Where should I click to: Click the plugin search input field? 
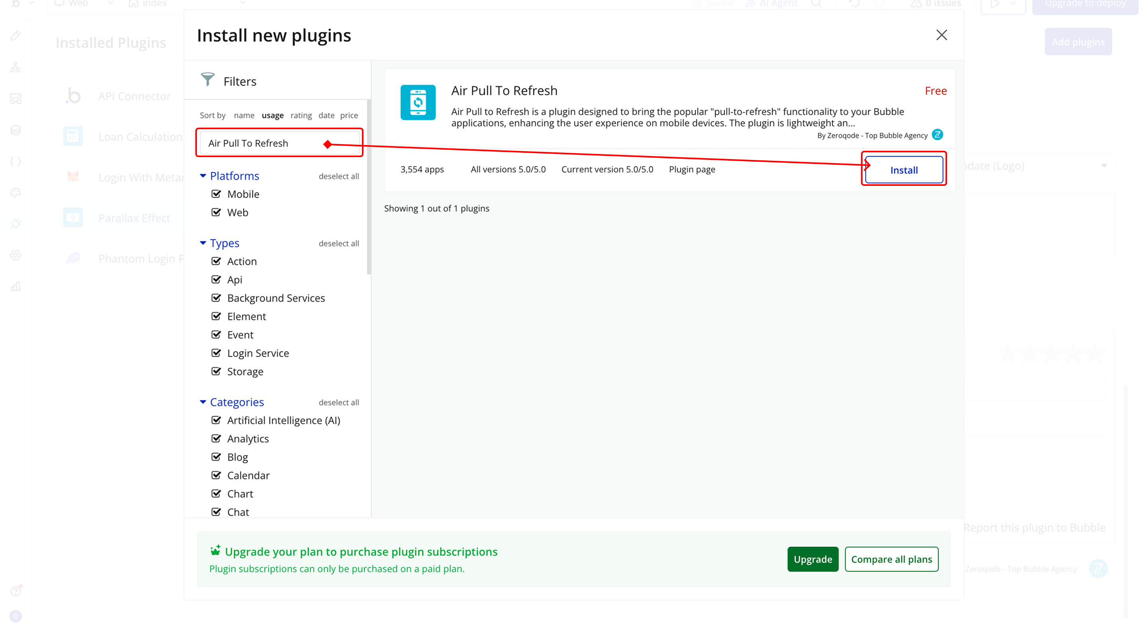point(263,143)
